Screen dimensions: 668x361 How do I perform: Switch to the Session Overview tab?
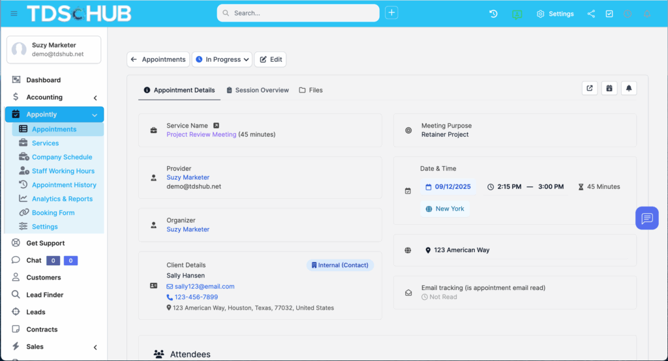257,90
